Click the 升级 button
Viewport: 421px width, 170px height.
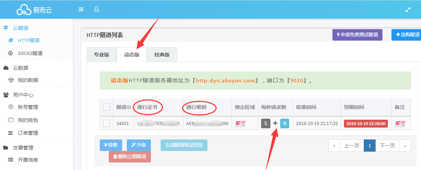tap(139, 145)
